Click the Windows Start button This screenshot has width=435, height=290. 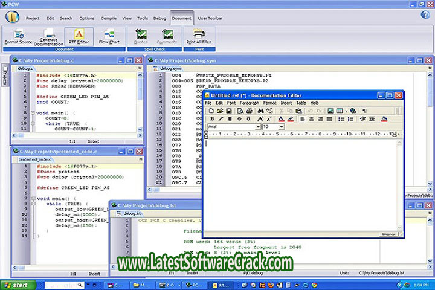(x=16, y=284)
